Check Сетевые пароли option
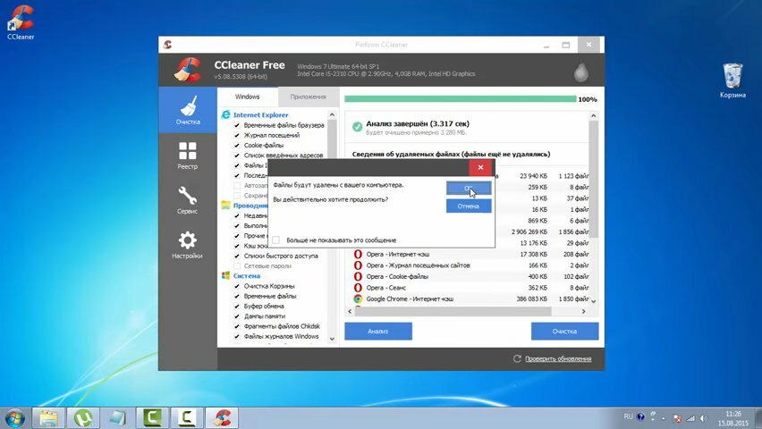762x429 pixels. 237,265
